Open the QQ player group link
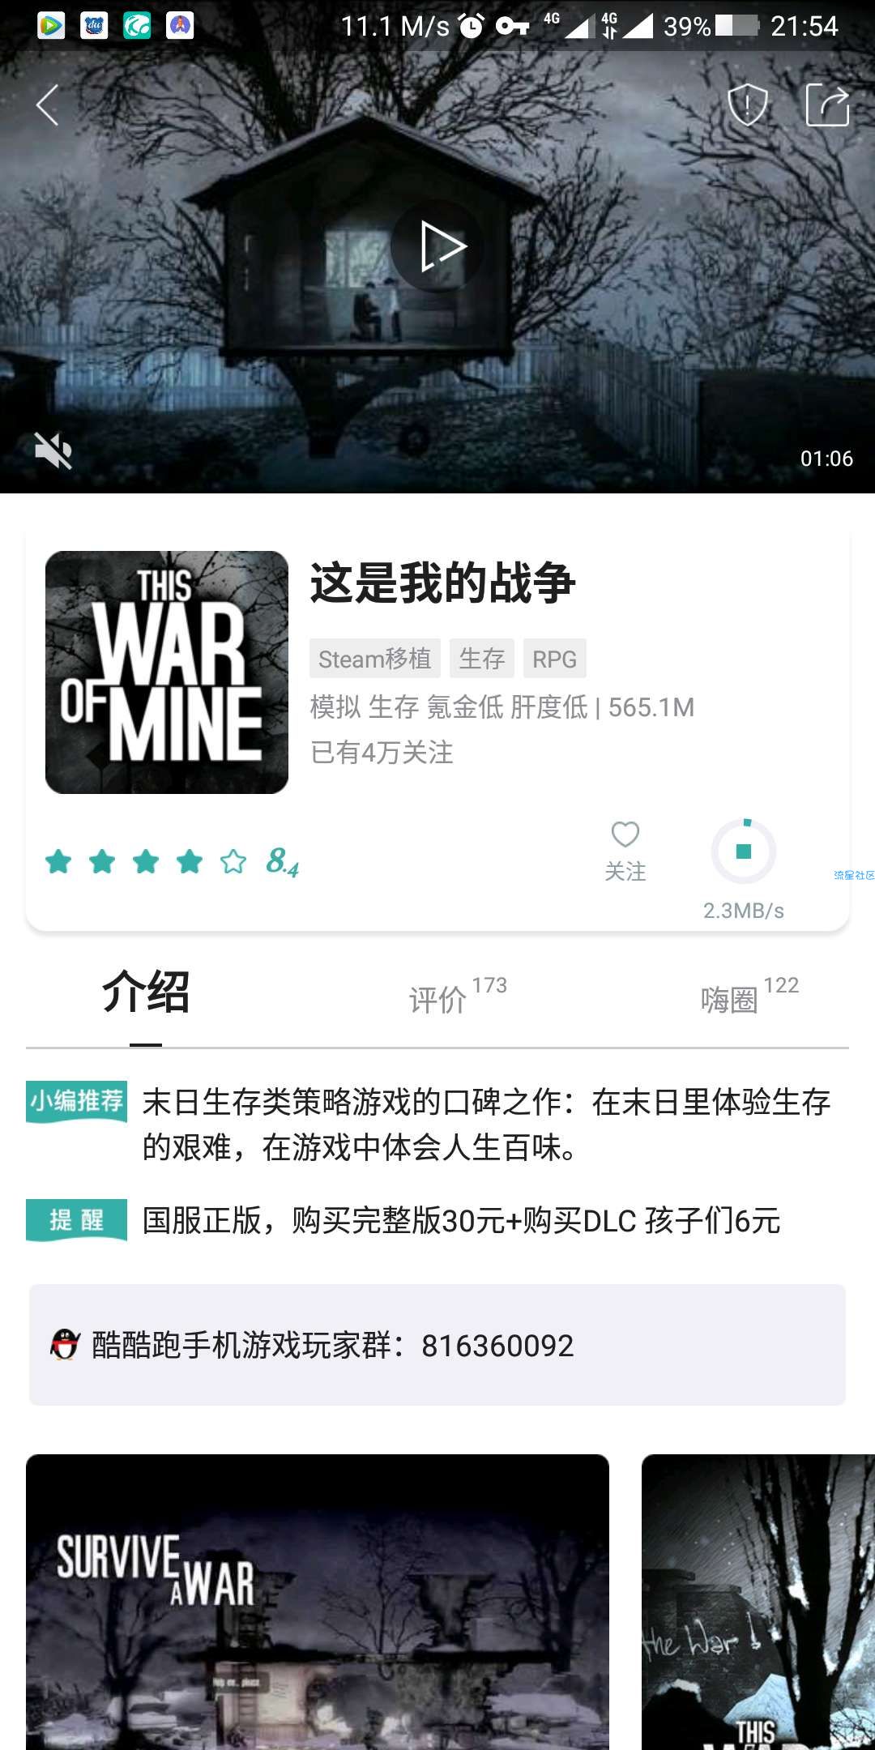 (x=437, y=1345)
